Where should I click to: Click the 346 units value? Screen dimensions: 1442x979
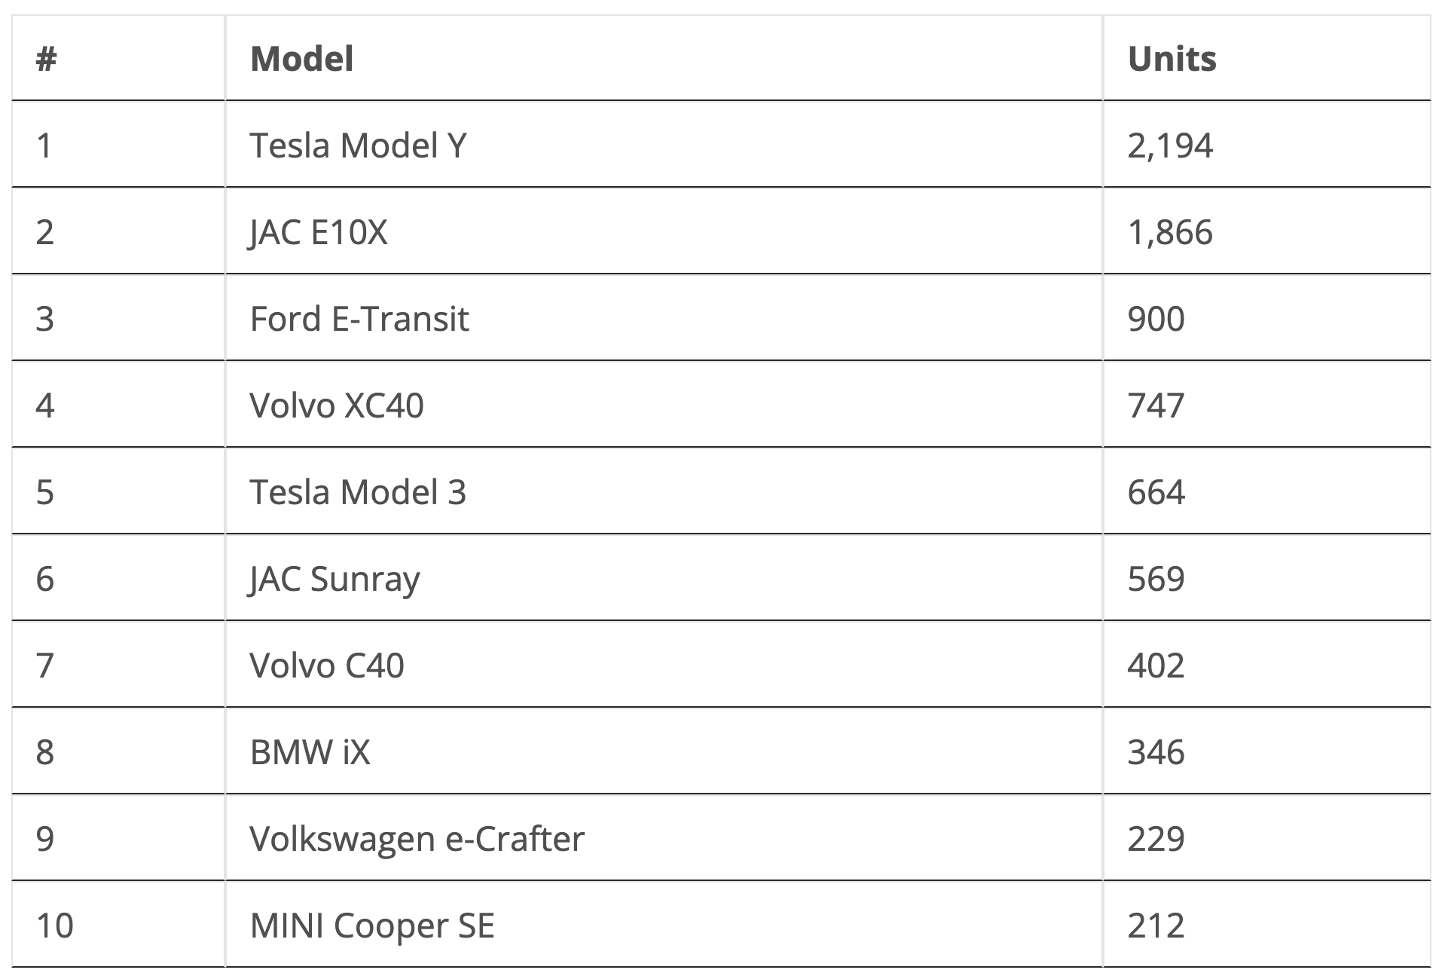(x=1156, y=752)
